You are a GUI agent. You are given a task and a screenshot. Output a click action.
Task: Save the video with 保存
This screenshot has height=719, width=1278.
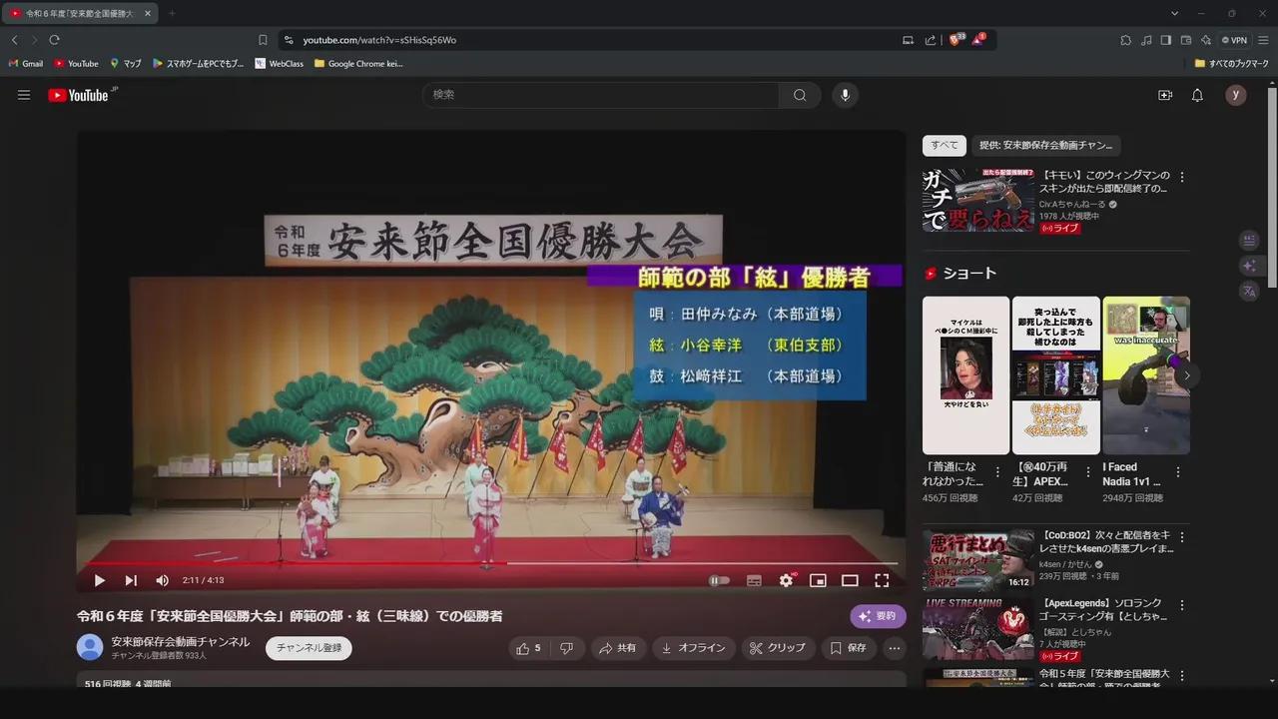[849, 648]
